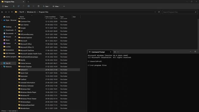This screenshot has width=199, height=112.
Task: Open the Sort dropdown
Action: pos(46,6)
